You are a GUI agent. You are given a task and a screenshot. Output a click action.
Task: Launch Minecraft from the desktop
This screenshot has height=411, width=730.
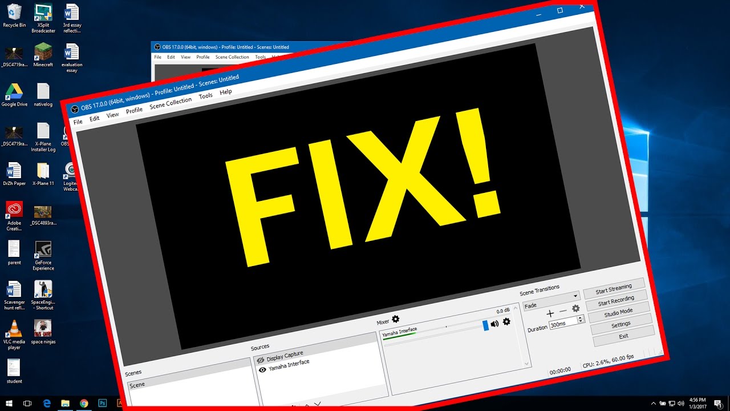(43, 55)
